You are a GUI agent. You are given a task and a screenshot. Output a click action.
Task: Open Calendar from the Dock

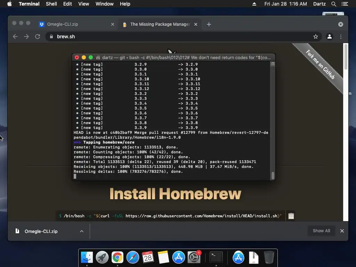pyautogui.click(x=148, y=257)
